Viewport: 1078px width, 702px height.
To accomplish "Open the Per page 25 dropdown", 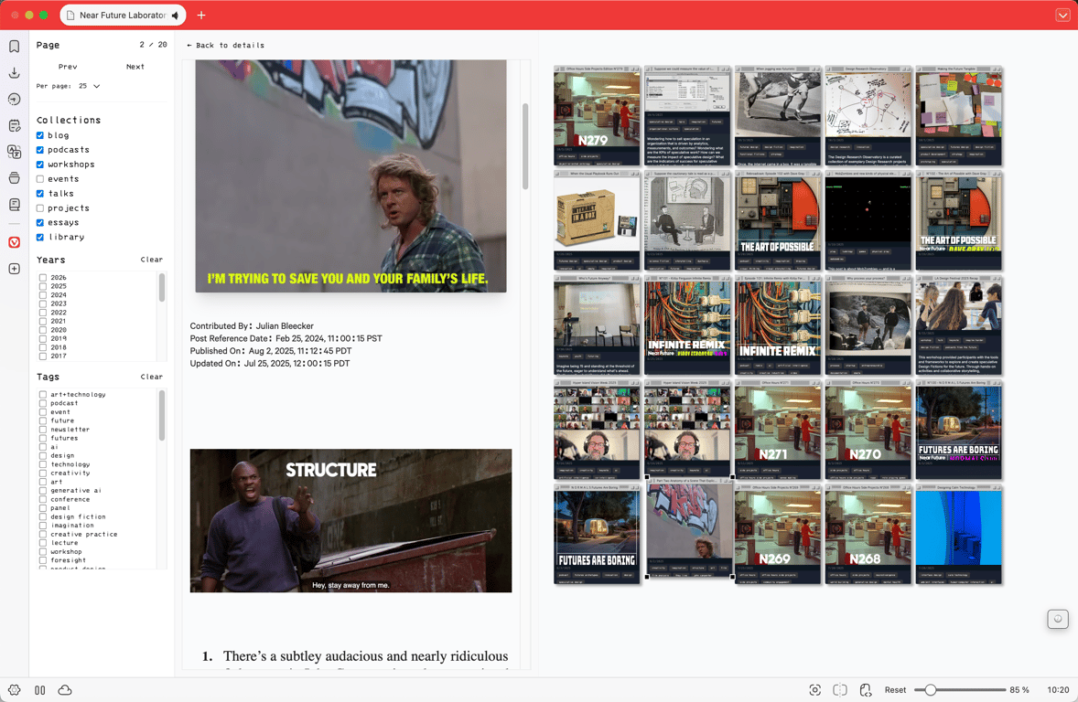I will tap(90, 86).
